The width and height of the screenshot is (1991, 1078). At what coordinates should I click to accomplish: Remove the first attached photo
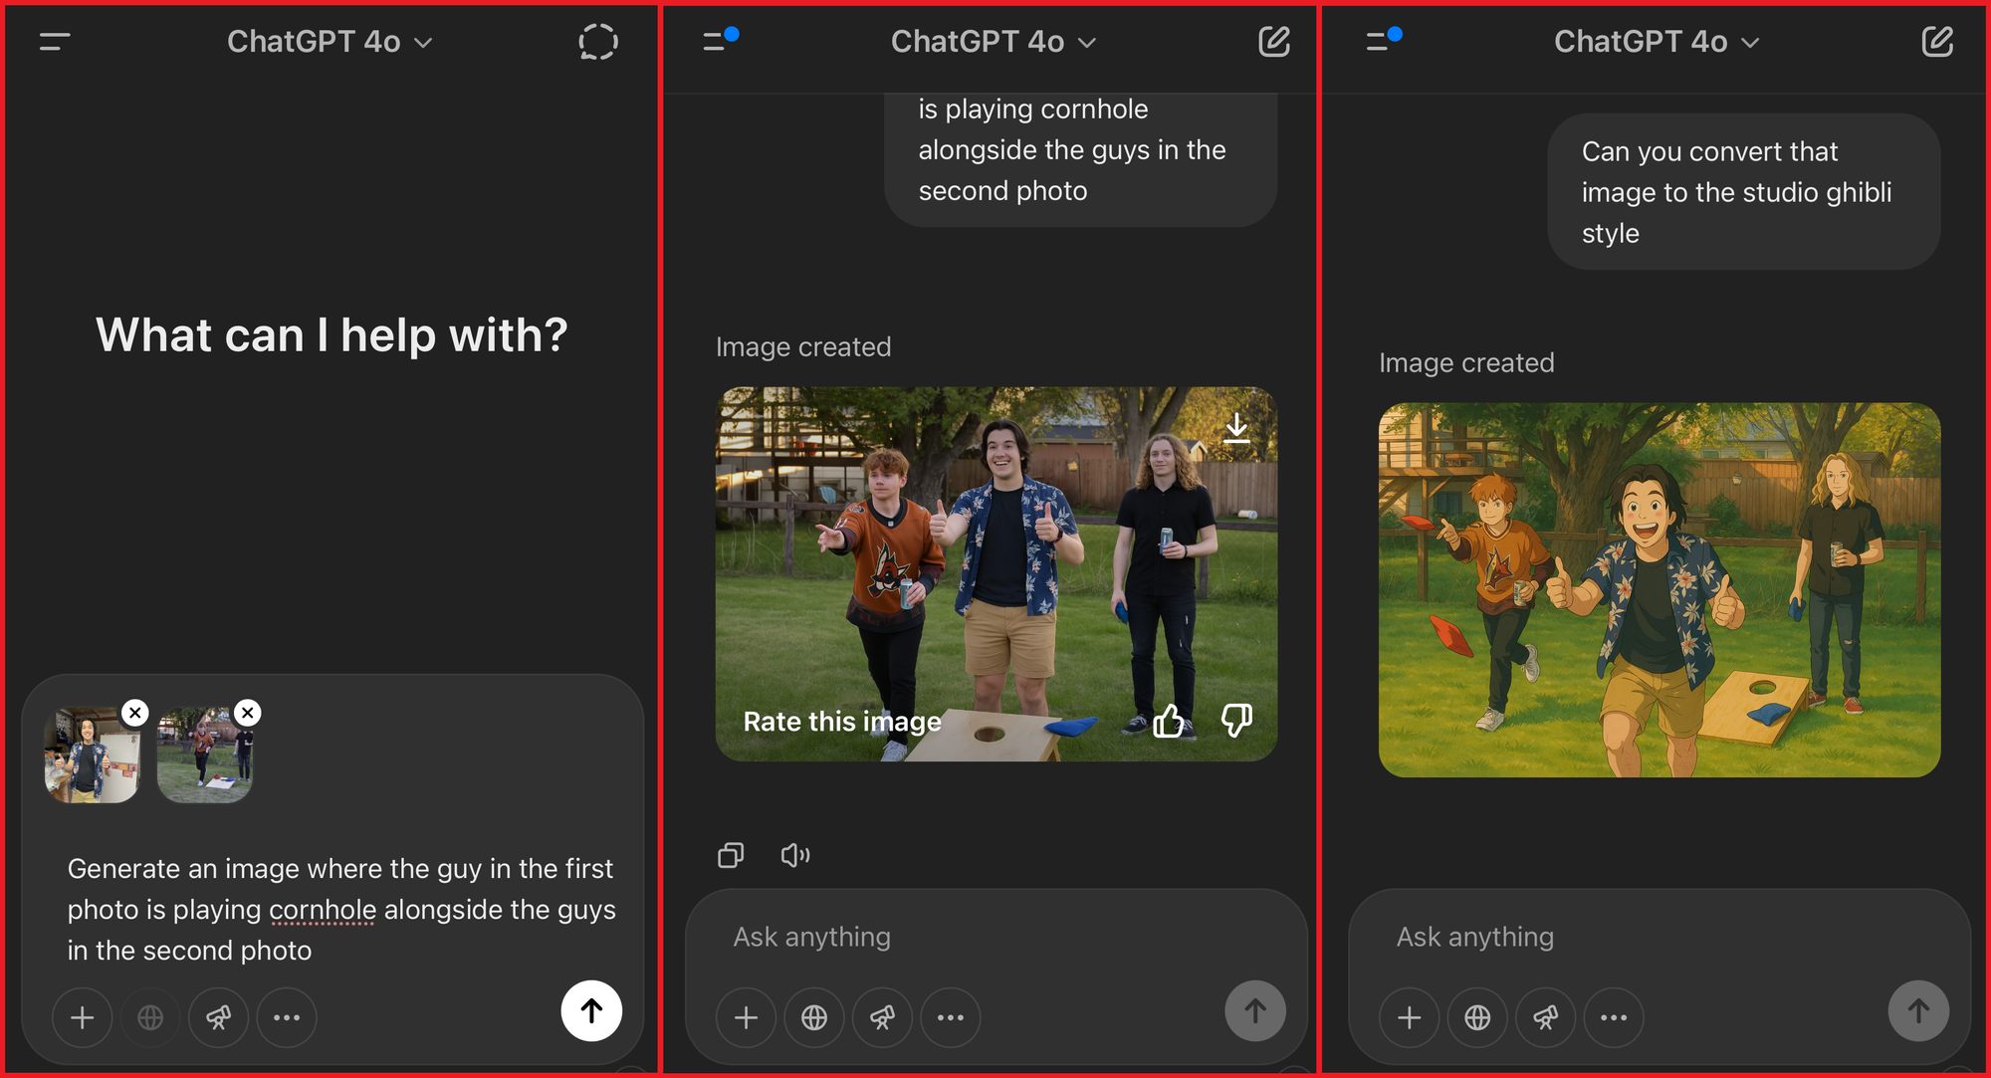coord(135,712)
